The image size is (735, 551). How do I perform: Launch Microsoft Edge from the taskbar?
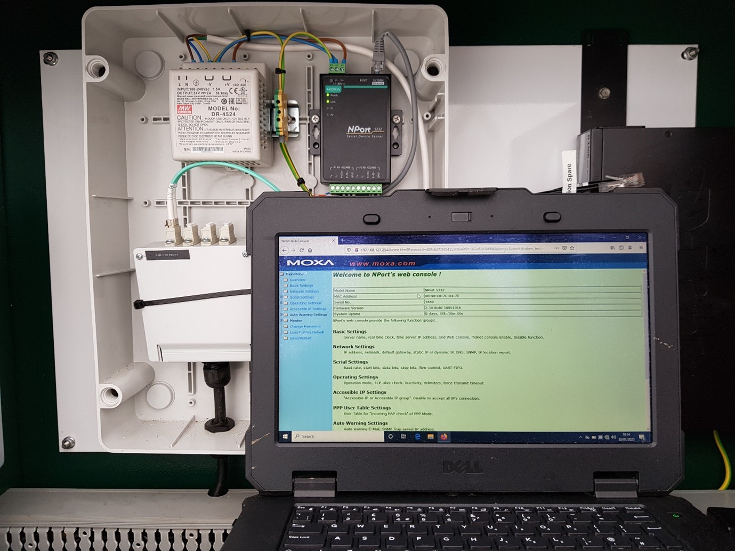417,436
